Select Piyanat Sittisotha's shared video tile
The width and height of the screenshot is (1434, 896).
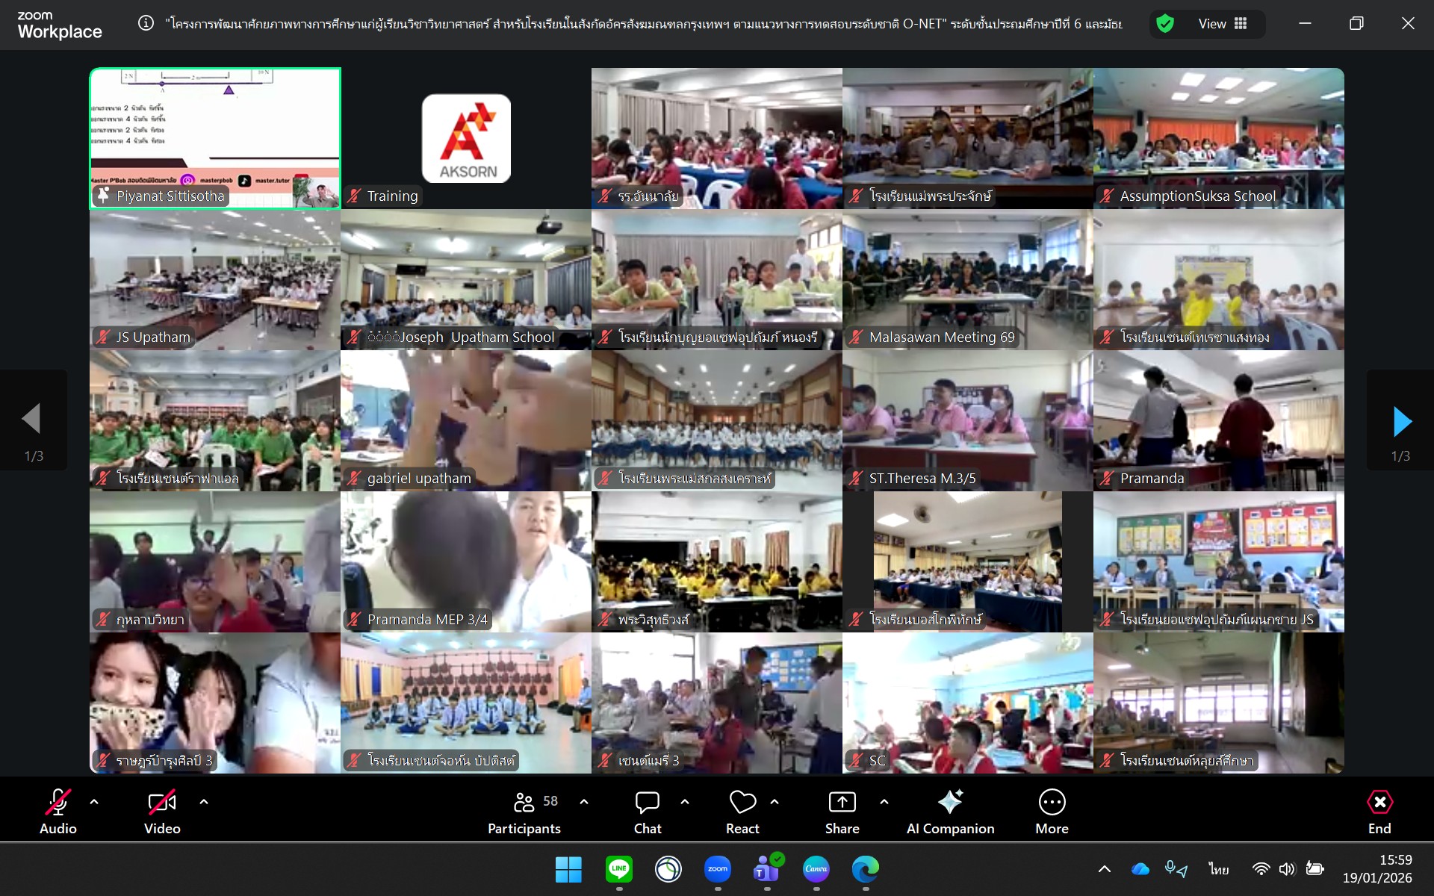coord(215,138)
